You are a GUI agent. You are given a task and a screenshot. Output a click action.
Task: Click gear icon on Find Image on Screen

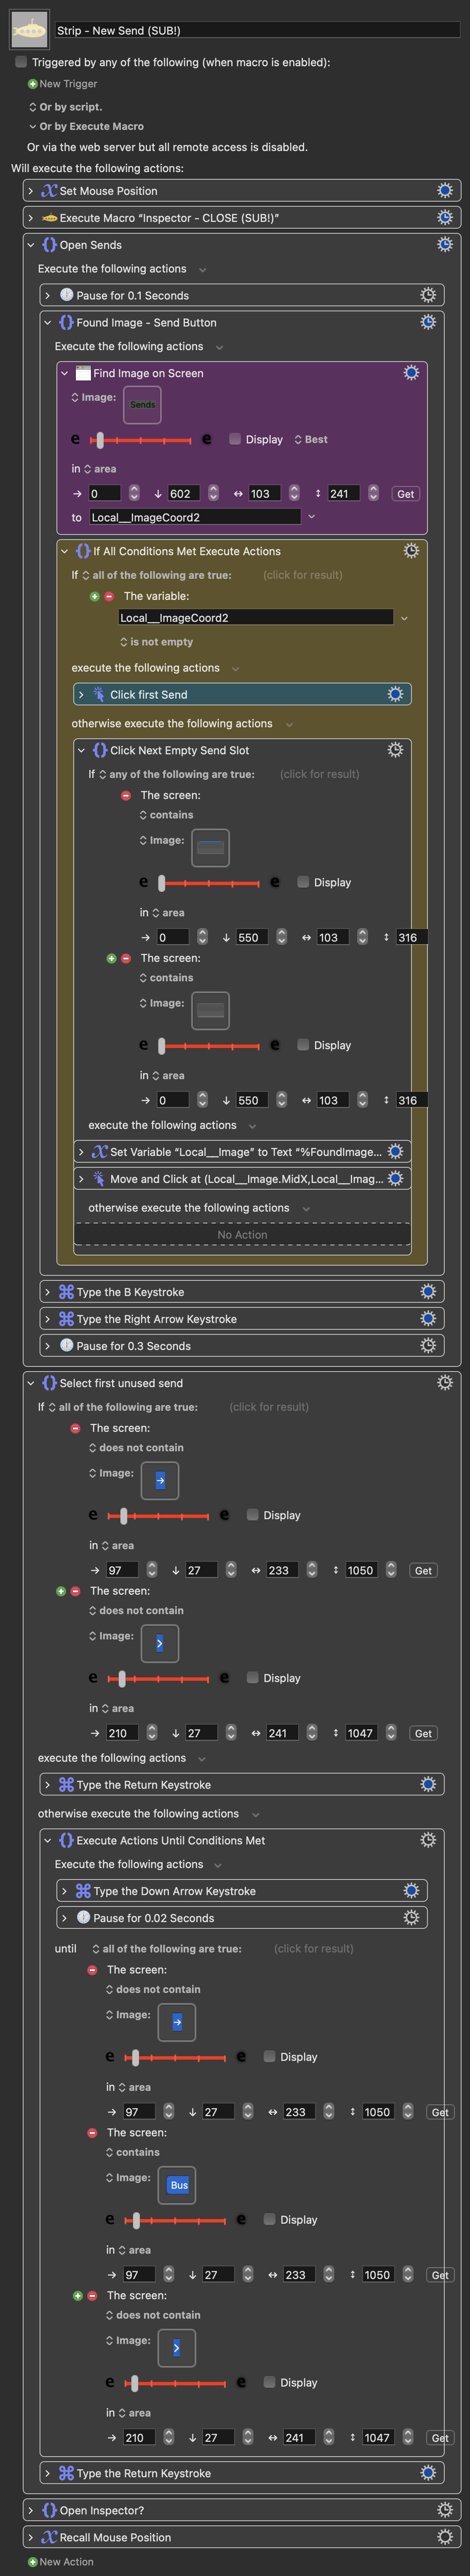[410, 373]
